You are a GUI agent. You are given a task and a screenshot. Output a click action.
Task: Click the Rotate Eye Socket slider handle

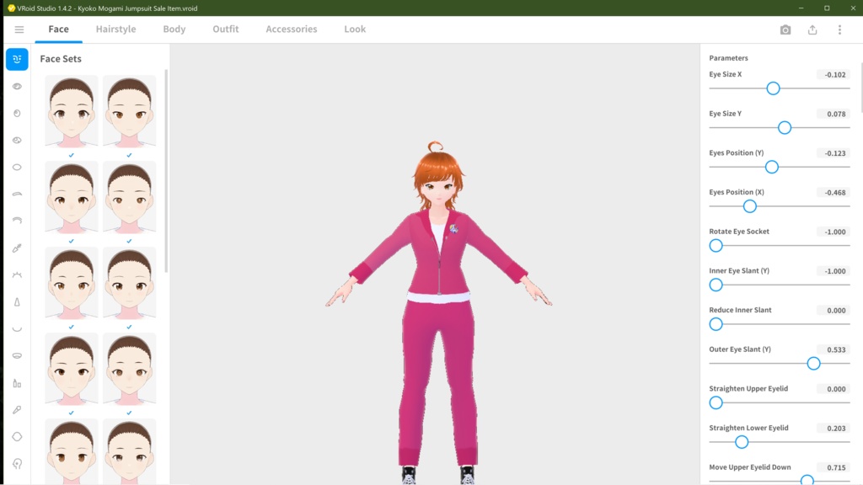point(716,245)
